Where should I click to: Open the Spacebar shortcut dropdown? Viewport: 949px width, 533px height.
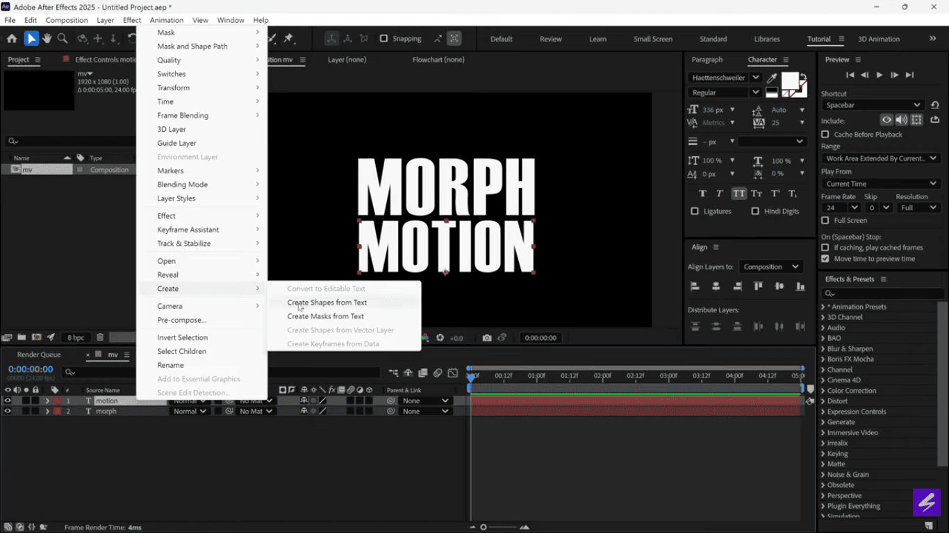pyautogui.click(x=873, y=105)
